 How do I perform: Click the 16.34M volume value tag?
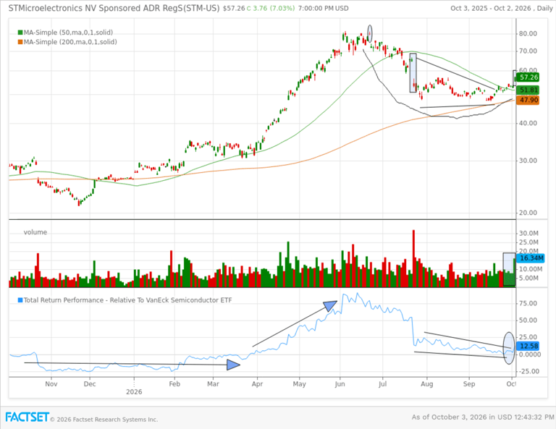coord(531,258)
